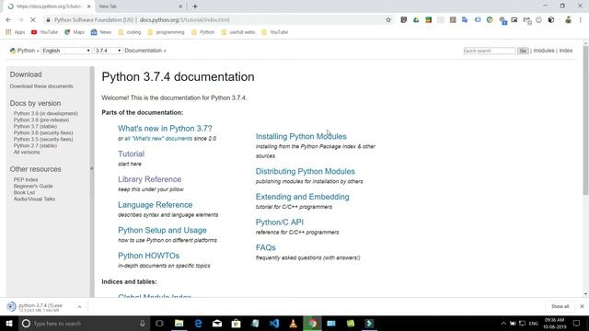This screenshot has width=589, height=331.
Task: Open the All versions link
Action: pyautogui.click(x=27, y=152)
